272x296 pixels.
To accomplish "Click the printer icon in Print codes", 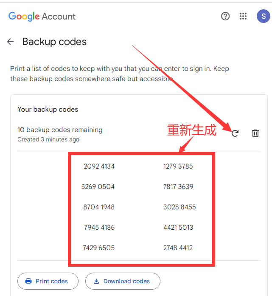I will point(28,281).
